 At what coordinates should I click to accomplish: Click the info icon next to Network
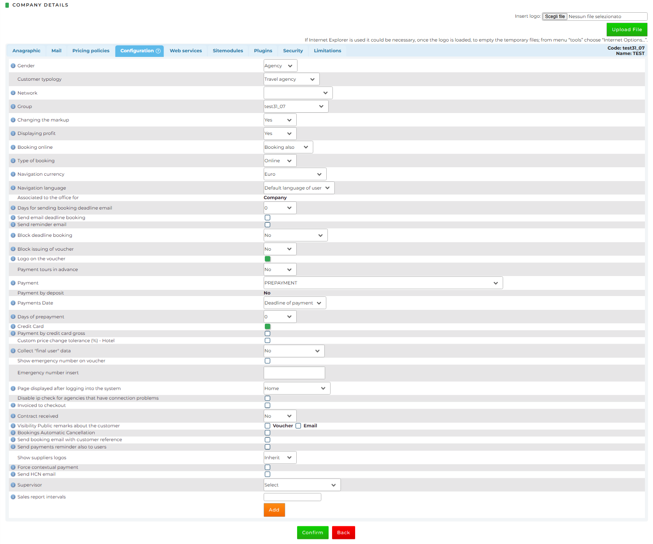13,93
